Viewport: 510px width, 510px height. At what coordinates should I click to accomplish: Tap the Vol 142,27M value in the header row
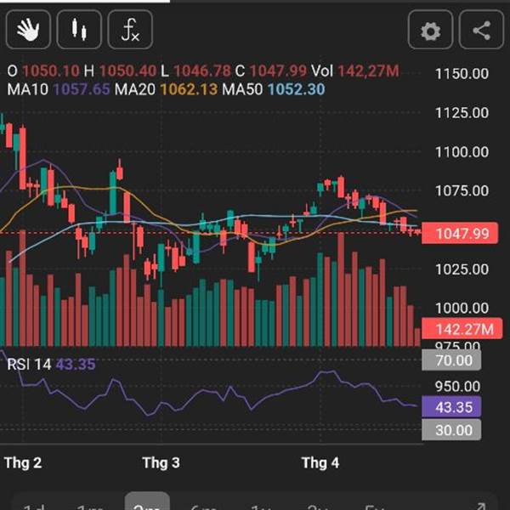368,71
